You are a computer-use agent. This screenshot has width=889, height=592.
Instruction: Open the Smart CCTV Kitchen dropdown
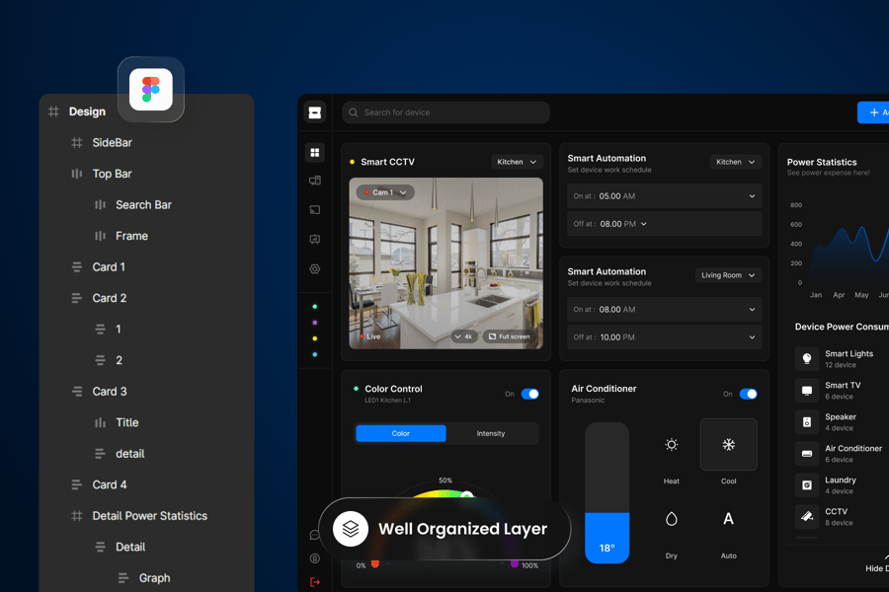pos(517,162)
